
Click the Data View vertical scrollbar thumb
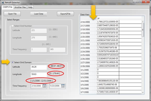coord(143,30)
